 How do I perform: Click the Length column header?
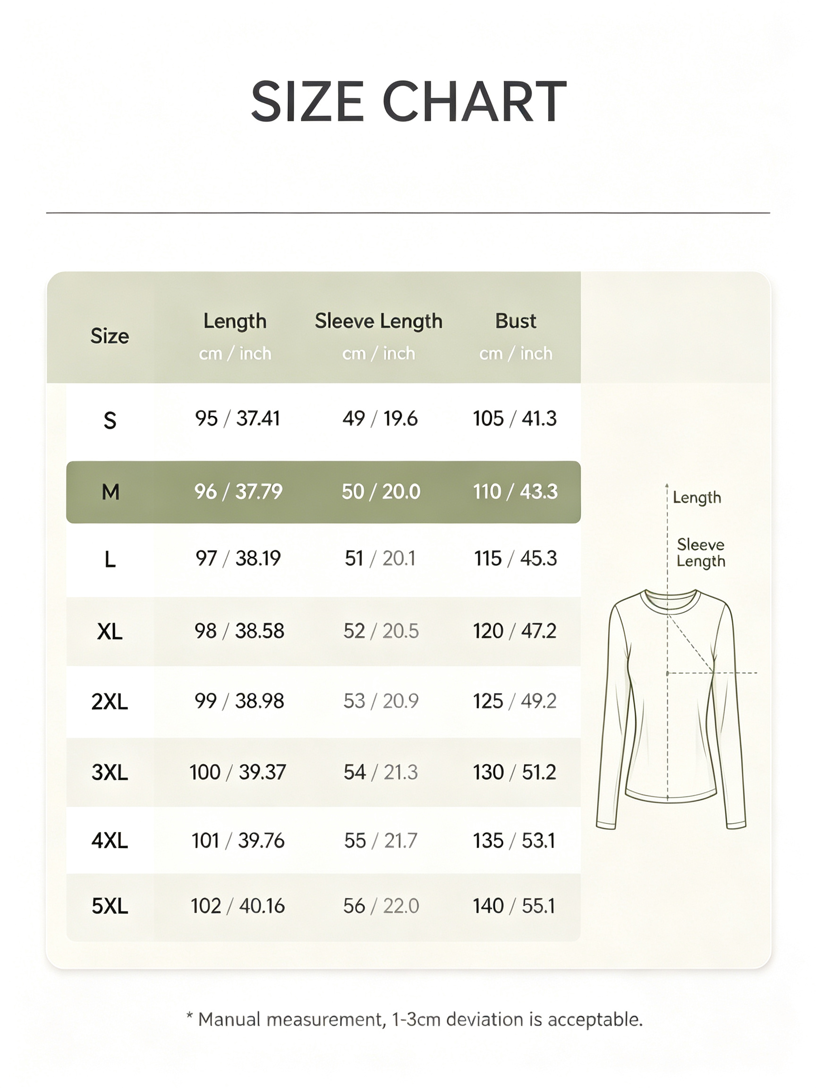[x=235, y=322]
